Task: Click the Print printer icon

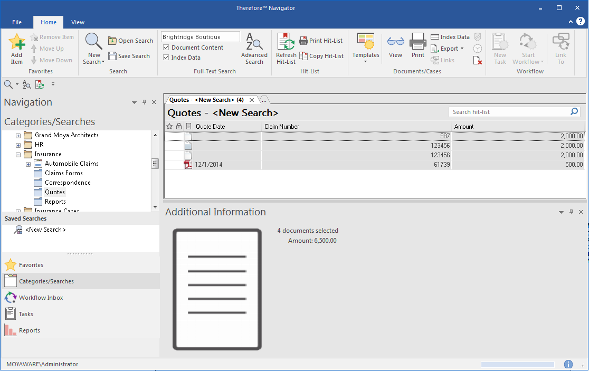Action: [417, 42]
